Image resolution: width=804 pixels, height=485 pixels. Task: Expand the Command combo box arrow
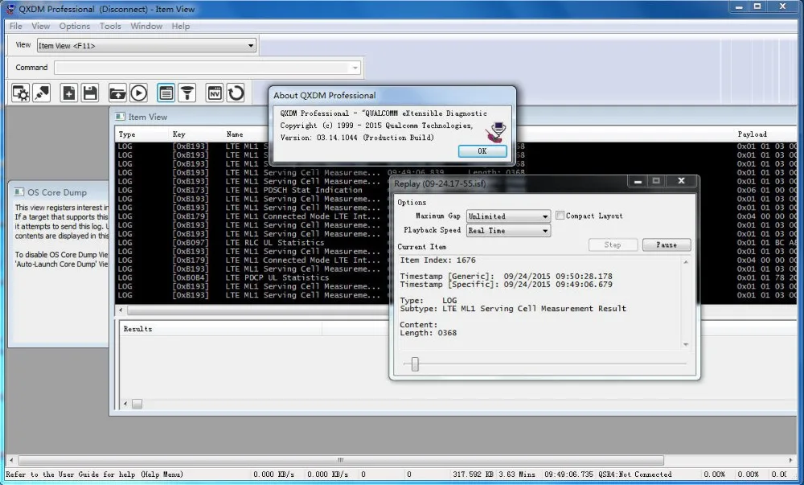point(355,68)
